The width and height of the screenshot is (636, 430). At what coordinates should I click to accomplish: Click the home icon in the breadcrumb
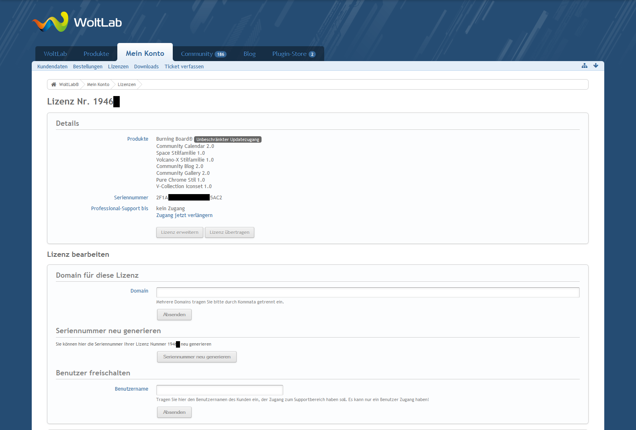click(x=54, y=84)
